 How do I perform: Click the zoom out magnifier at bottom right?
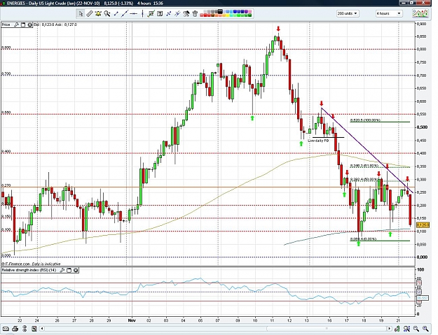pos(416,329)
